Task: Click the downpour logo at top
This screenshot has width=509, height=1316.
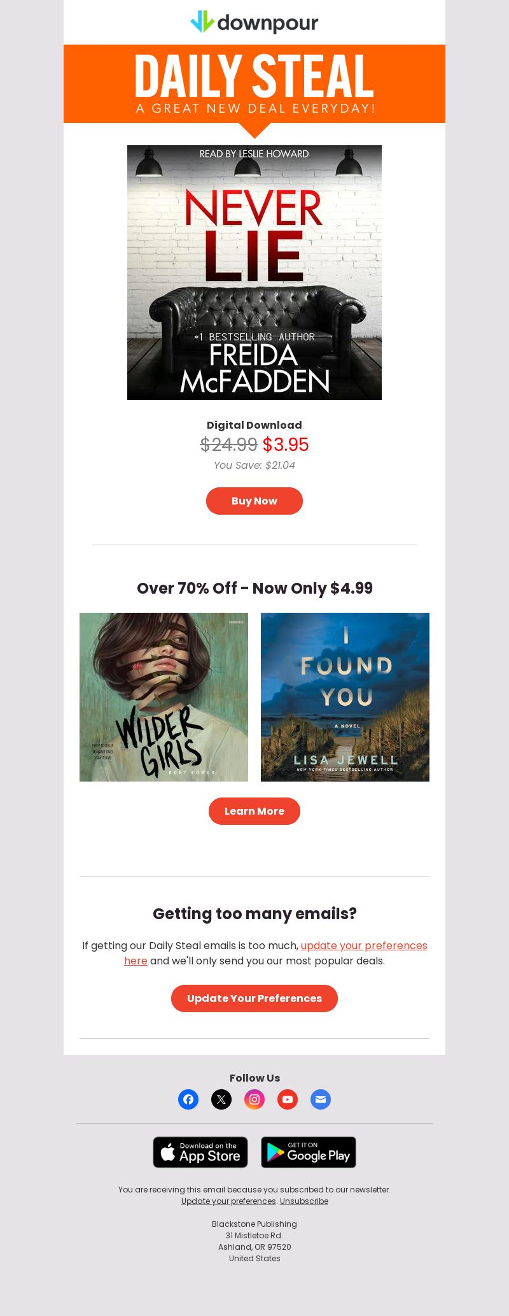Action: coord(254,22)
